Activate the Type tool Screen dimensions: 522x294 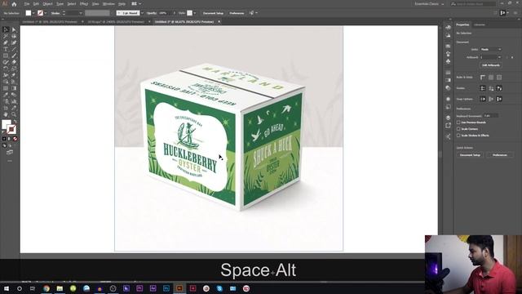pyautogui.click(x=6, y=49)
